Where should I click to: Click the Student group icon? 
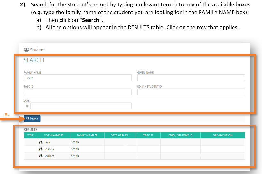[26, 50]
